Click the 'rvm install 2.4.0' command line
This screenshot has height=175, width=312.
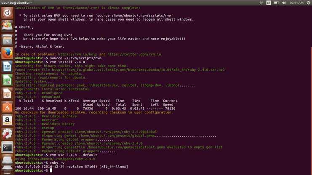(x=67, y=62)
